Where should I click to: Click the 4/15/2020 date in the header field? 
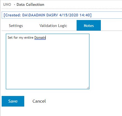point(69,15)
